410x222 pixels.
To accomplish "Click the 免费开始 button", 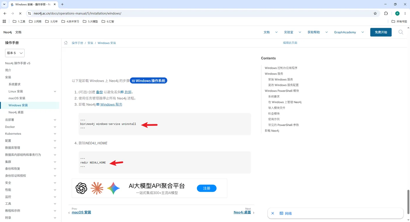I will 381,32.
